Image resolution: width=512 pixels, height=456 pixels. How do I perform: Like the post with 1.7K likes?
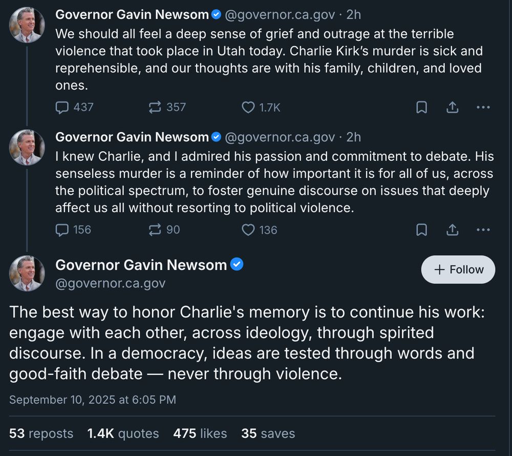(248, 107)
